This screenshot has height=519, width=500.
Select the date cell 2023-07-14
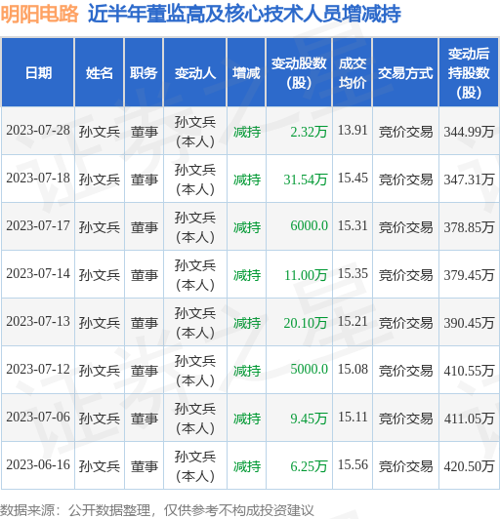[38, 274]
